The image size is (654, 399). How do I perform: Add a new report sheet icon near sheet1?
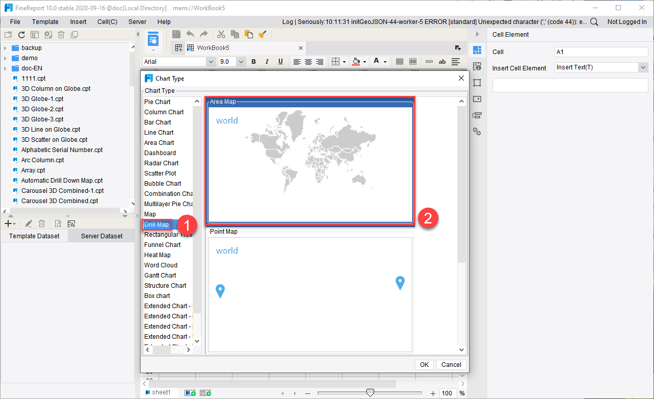[x=189, y=392]
